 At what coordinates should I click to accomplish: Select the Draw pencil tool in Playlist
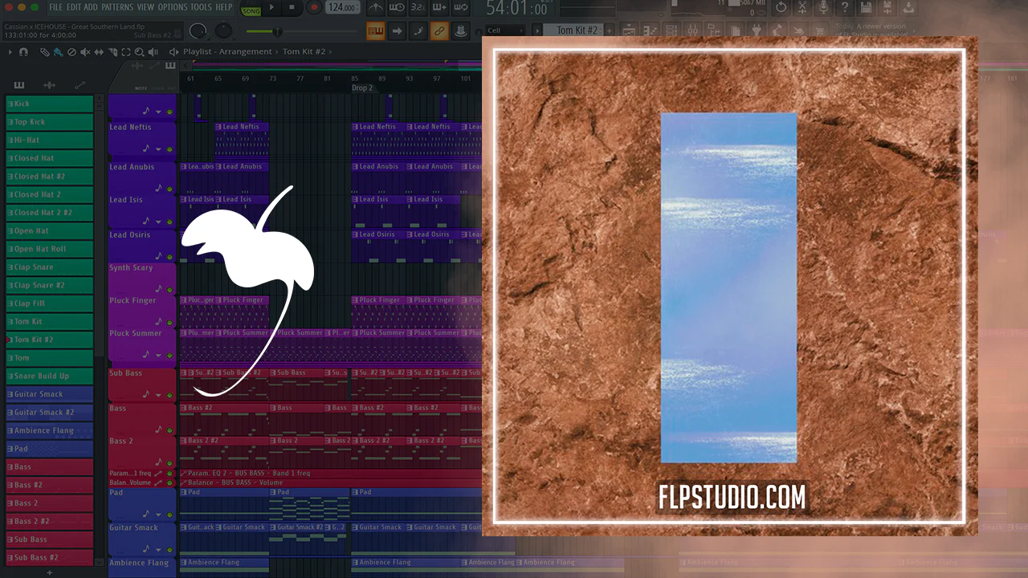click(45, 52)
